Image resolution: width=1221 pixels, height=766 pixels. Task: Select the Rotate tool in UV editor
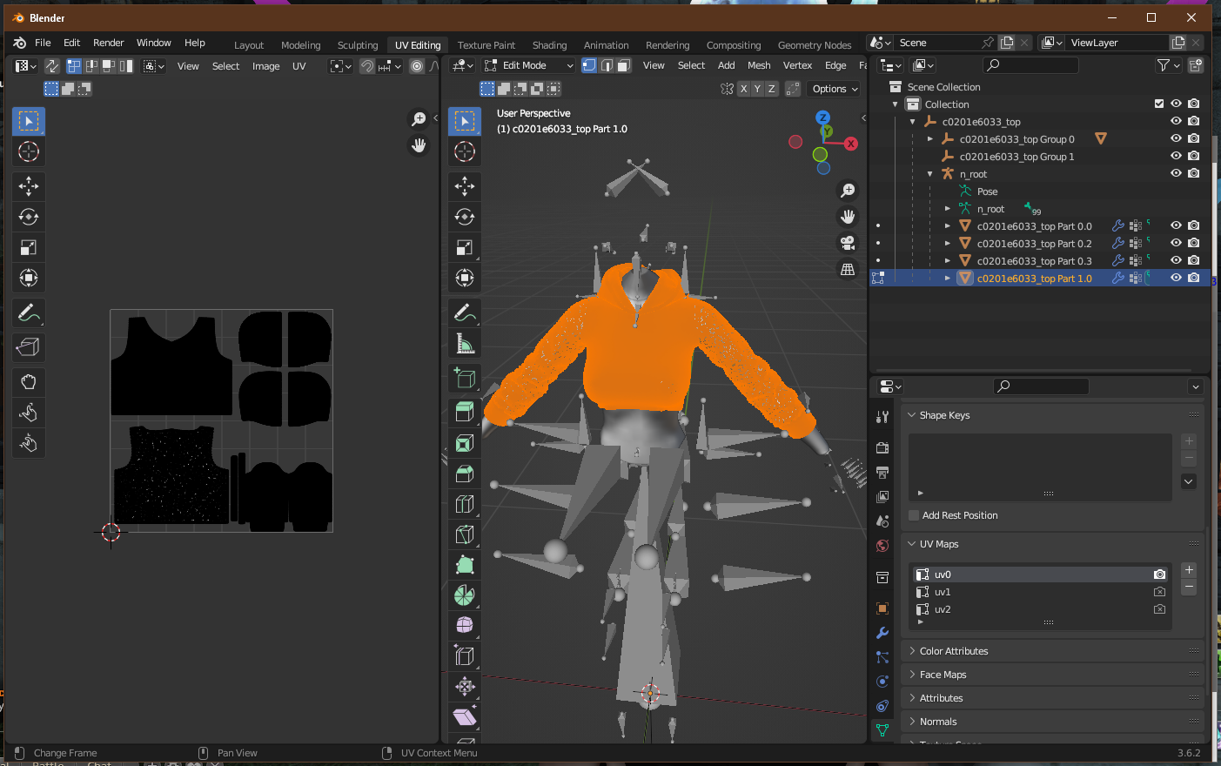[28, 217]
